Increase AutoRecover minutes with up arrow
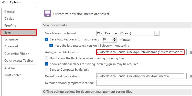 pyautogui.click(x=114, y=38)
